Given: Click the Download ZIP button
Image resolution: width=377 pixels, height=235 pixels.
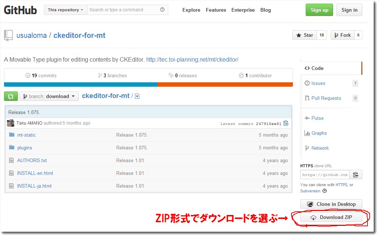Looking at the screenshot, I should (331, 217).
